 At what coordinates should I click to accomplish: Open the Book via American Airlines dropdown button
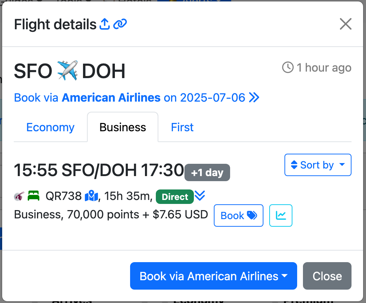point(213,276)
